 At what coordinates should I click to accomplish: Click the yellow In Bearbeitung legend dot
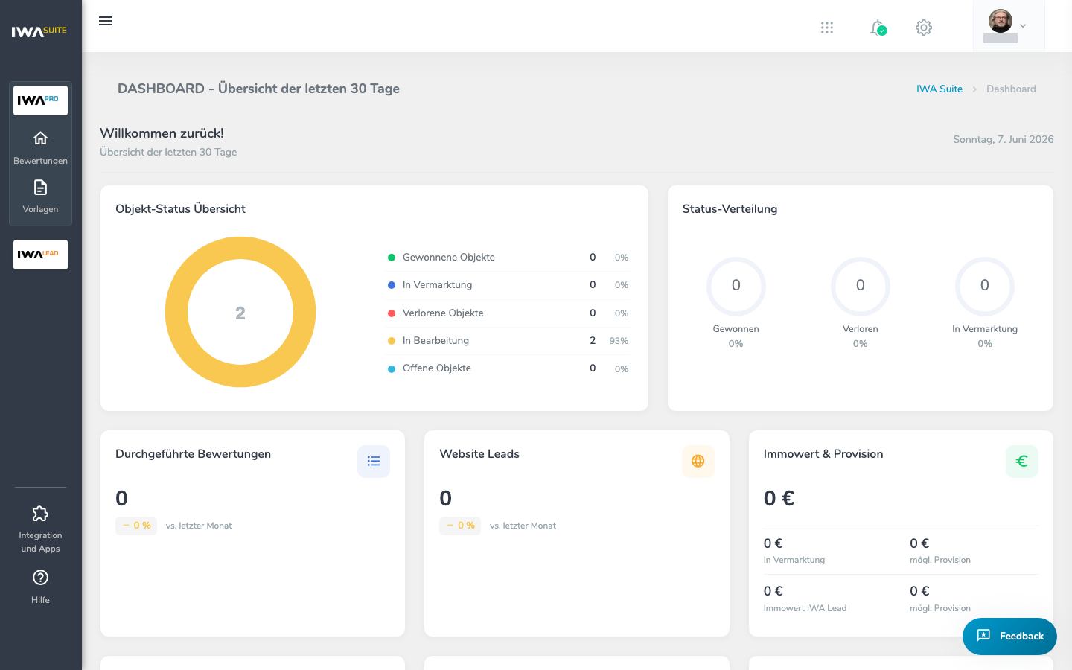pyautogui.click(x=392, y=341)
